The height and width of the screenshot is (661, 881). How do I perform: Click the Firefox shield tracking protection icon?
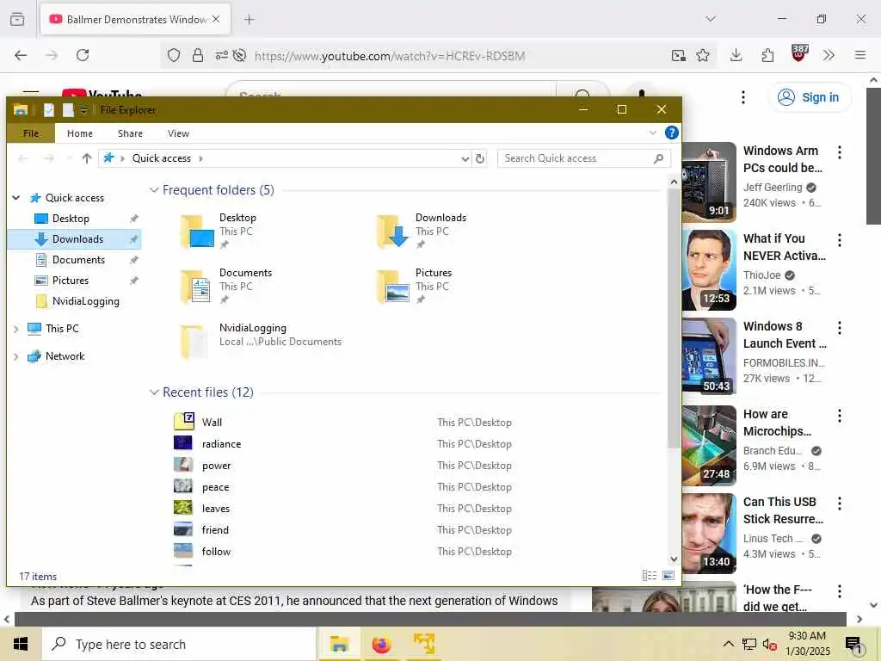pyautogui.click(x=174, y=55)
